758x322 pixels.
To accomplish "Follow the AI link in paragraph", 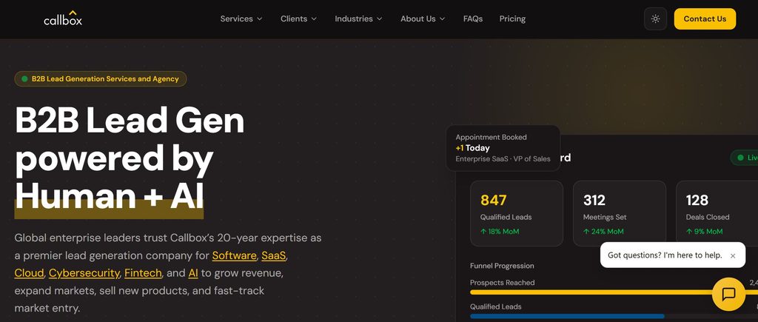I will pyautogui.click(x=193, y=273).
